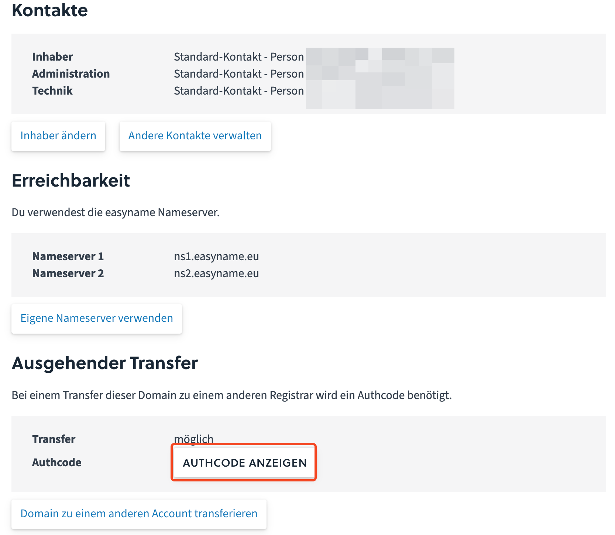Click the bold Authcode label
Screen dimensions: 615x535
coord(56,463)
